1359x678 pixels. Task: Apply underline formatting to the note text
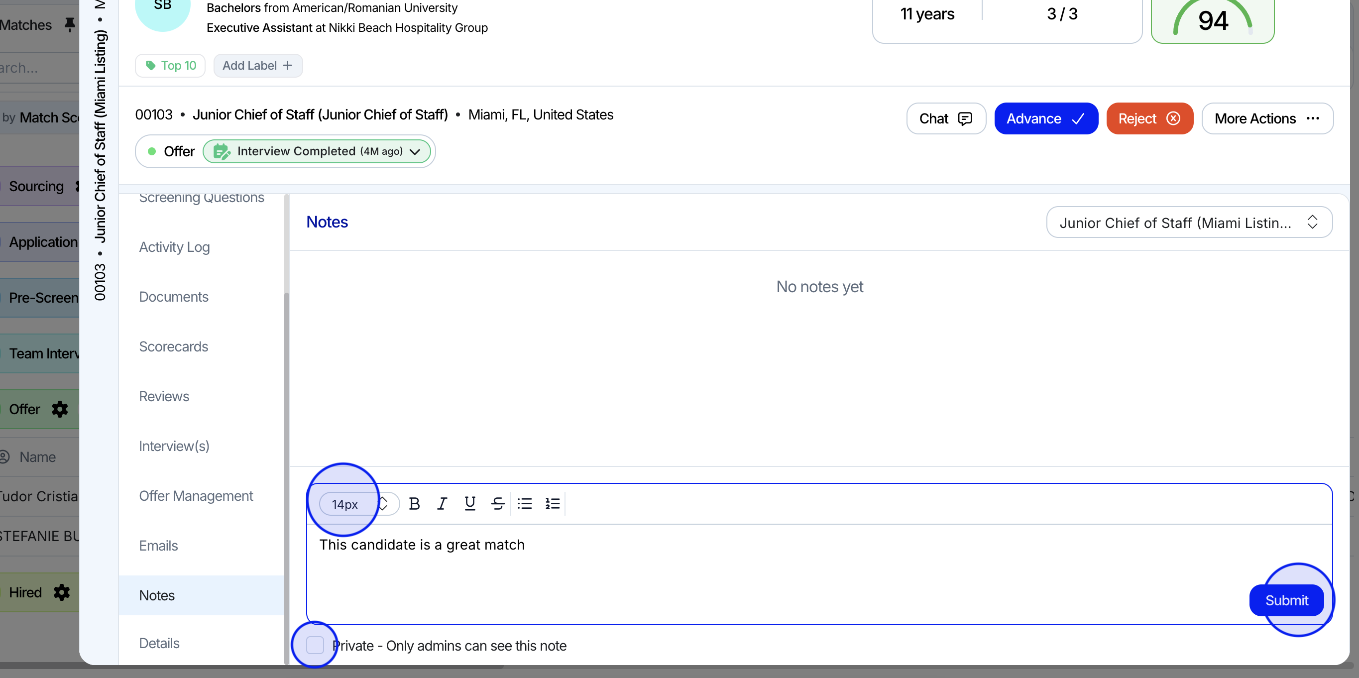click(469, 503)
